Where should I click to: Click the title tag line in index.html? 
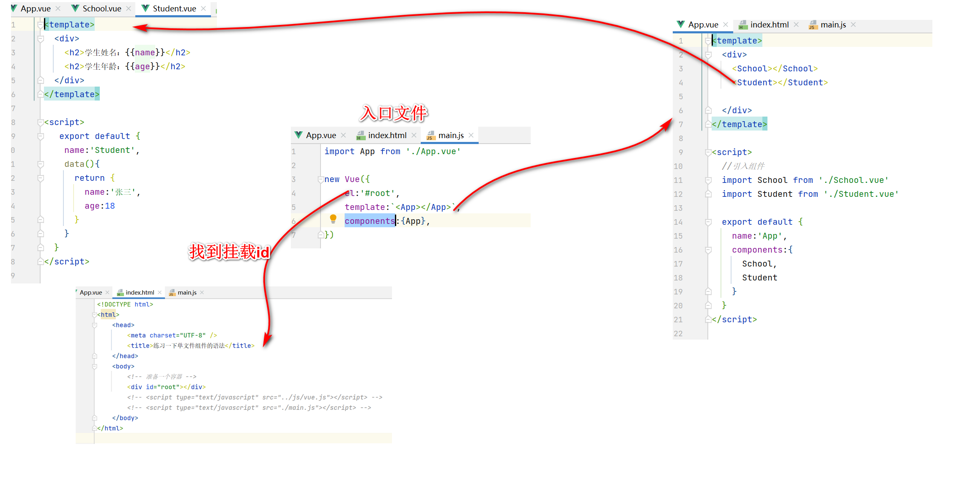[191, 346]
